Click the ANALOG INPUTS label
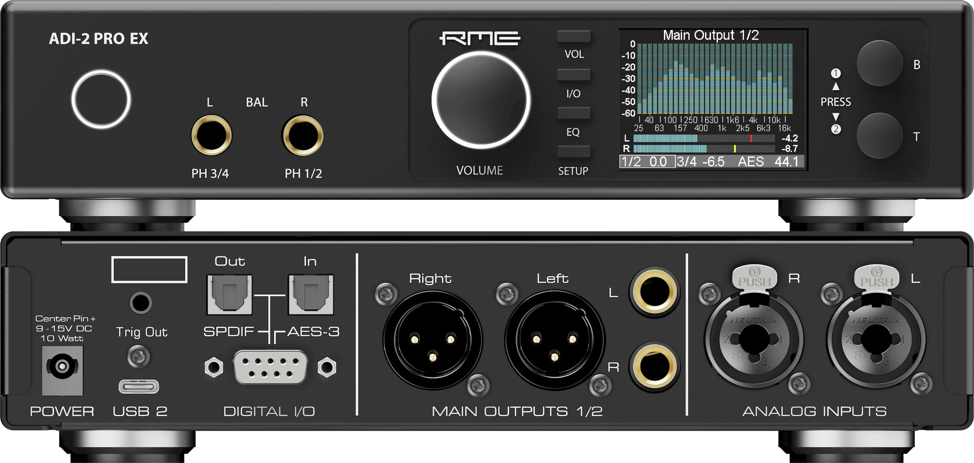This screenshot has width=974, height=463. click(x=815, y=411)
